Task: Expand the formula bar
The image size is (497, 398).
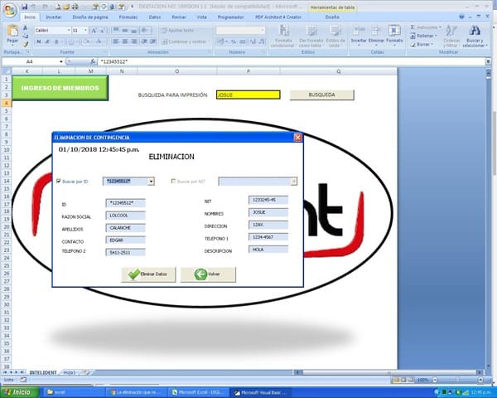Action: point(488,61)
